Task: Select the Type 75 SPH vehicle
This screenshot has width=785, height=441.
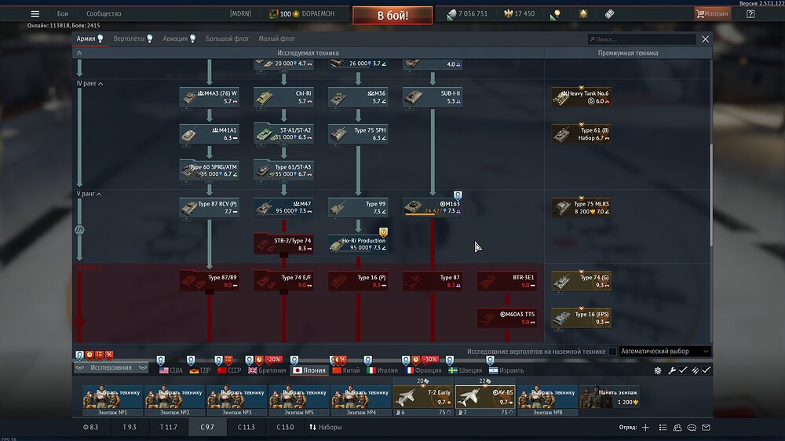Action: coord(358,133)
